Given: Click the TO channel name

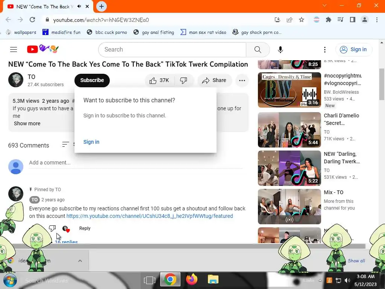Looking at the screenshot, I should (x=32, y=77).
